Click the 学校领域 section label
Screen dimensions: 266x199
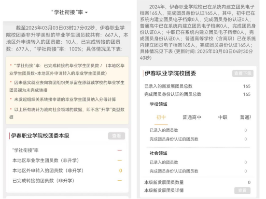coord(158,104)
